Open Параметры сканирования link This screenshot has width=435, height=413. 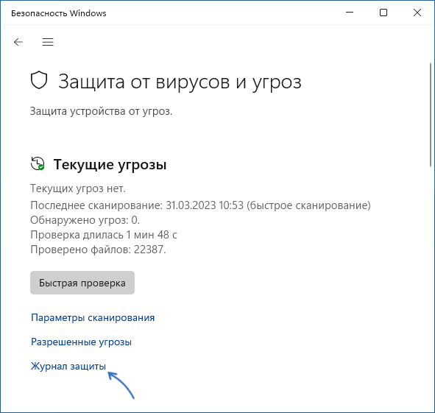pyautogui.click(x=93, y=317)
